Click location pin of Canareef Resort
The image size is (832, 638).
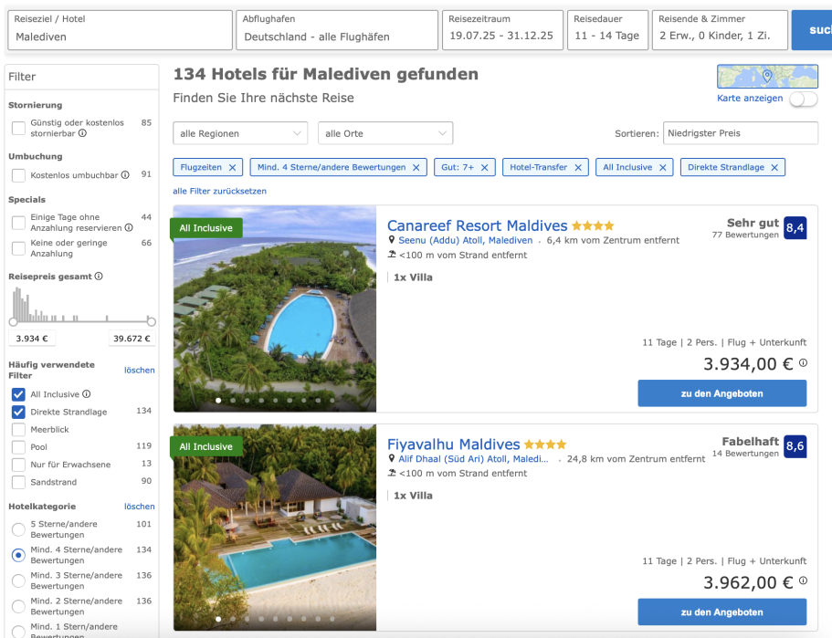pos(392,240)
